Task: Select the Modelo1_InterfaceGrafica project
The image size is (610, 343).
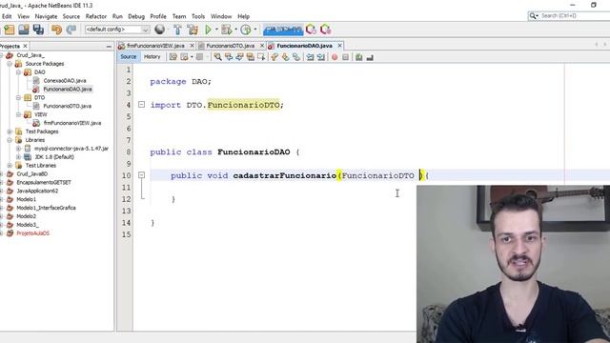Action: click(x=46, y=208)
